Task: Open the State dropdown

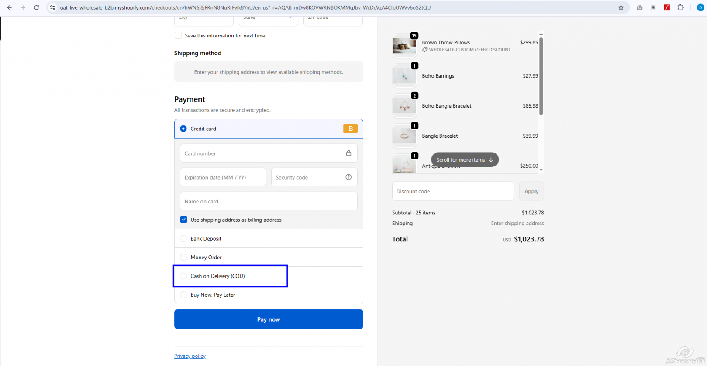Action: point(268,18)
